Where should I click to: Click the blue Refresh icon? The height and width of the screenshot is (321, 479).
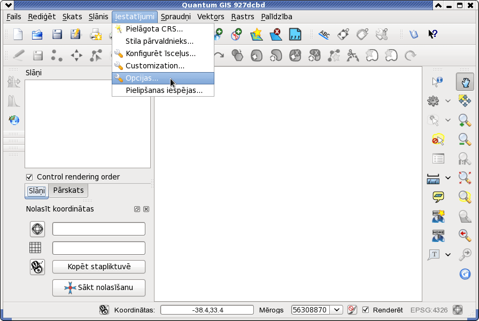(x=465, y=273)
